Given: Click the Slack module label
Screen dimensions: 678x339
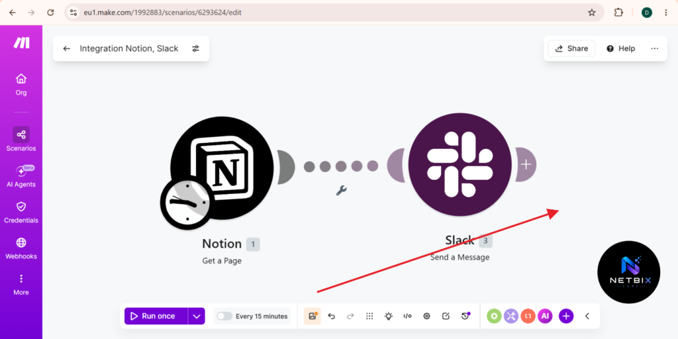Looking at the screenshot, I should point(460,240).
